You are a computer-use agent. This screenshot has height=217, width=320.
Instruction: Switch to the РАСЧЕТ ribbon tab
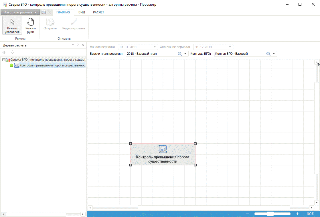coord(98,12)
